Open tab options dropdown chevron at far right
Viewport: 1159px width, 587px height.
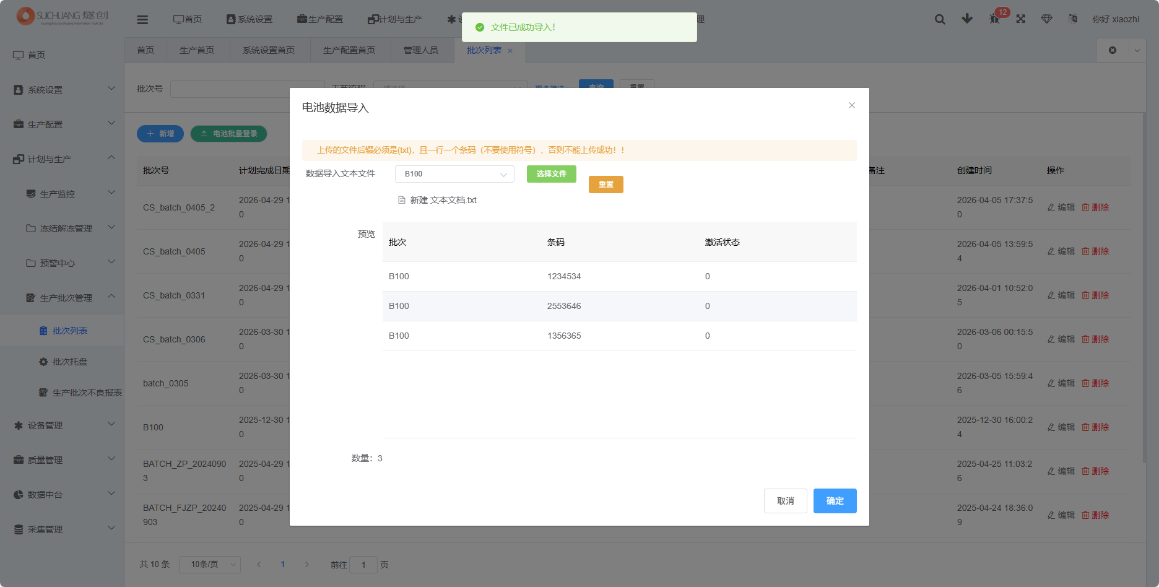[1137, 50]
